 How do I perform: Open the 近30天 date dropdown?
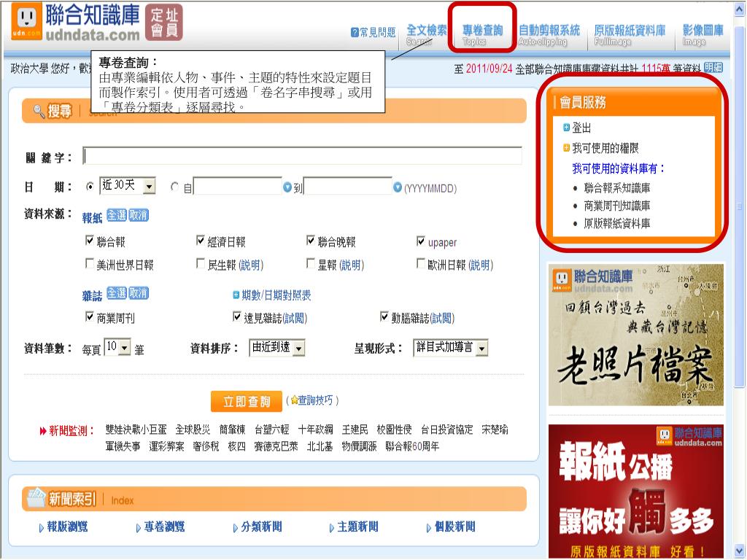point(127,185)
